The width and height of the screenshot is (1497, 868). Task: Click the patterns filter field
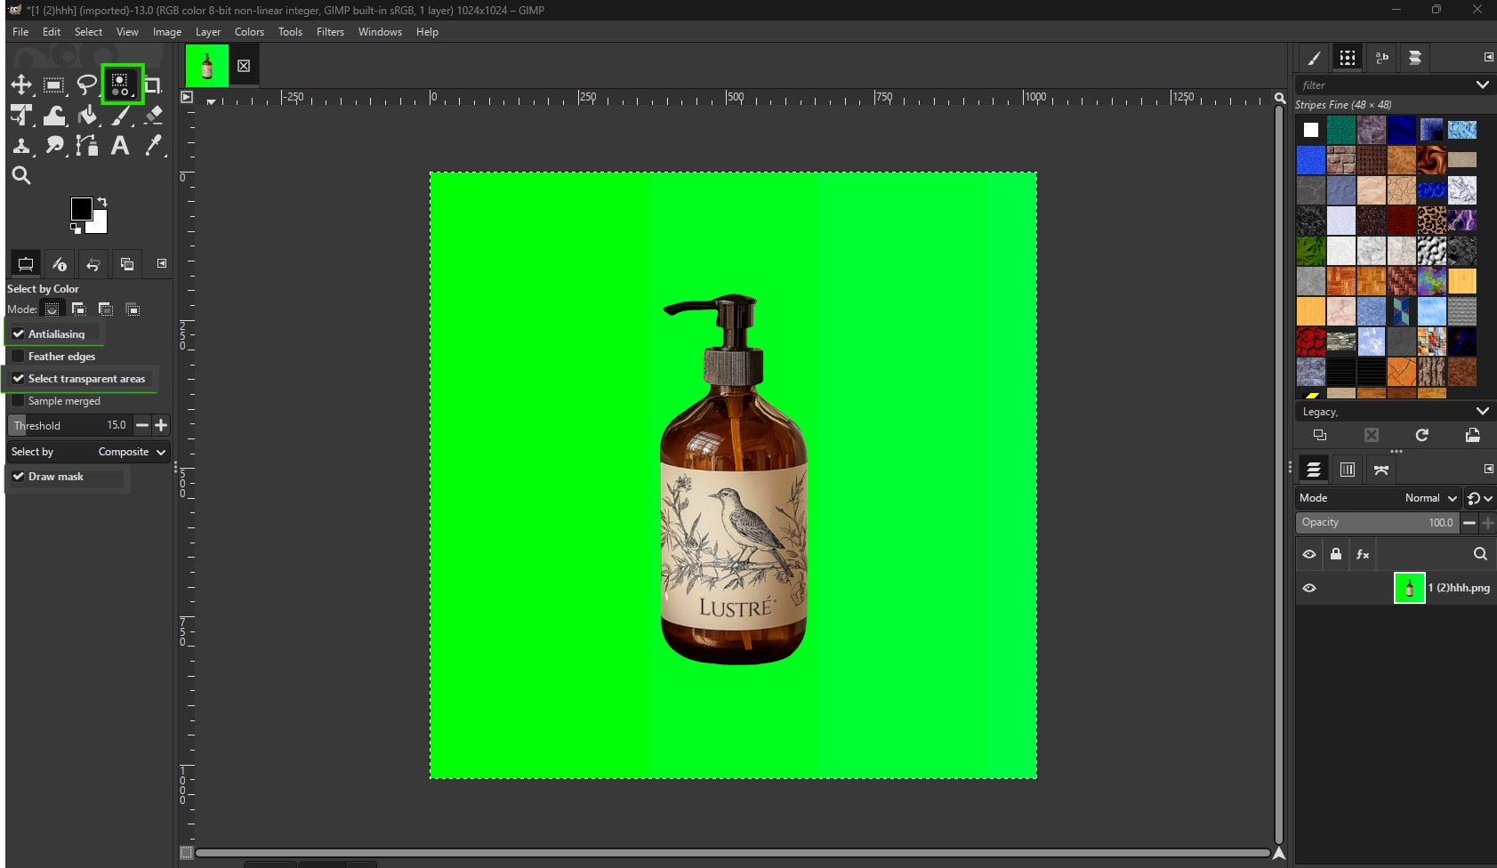click(x=1383, y=85)
